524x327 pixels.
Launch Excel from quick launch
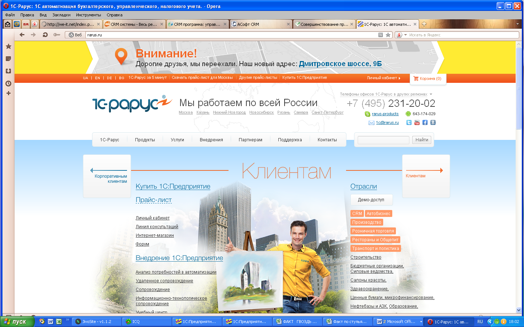point(59,322)
